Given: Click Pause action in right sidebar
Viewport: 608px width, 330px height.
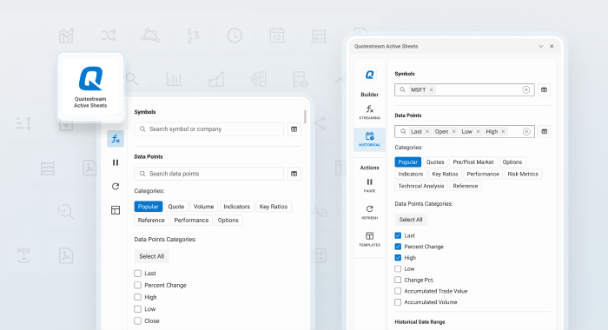Looking at the screenshot, I should [x=369, y=185].
